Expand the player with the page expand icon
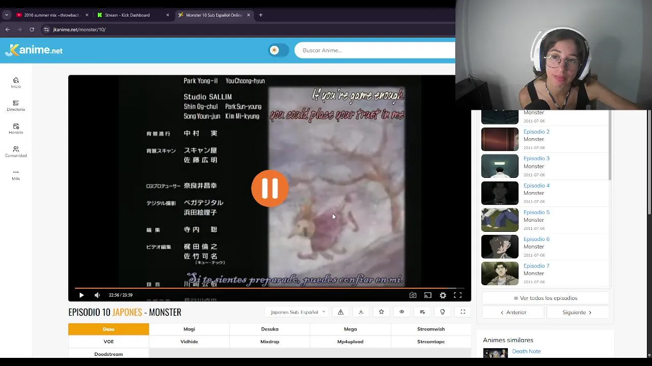This screenshot has width=652, height=366. tap(463, 312)
